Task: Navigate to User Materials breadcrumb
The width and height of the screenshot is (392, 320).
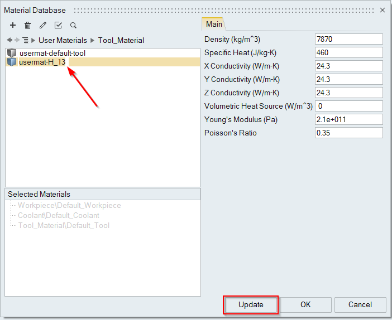Action: point(63,40)
